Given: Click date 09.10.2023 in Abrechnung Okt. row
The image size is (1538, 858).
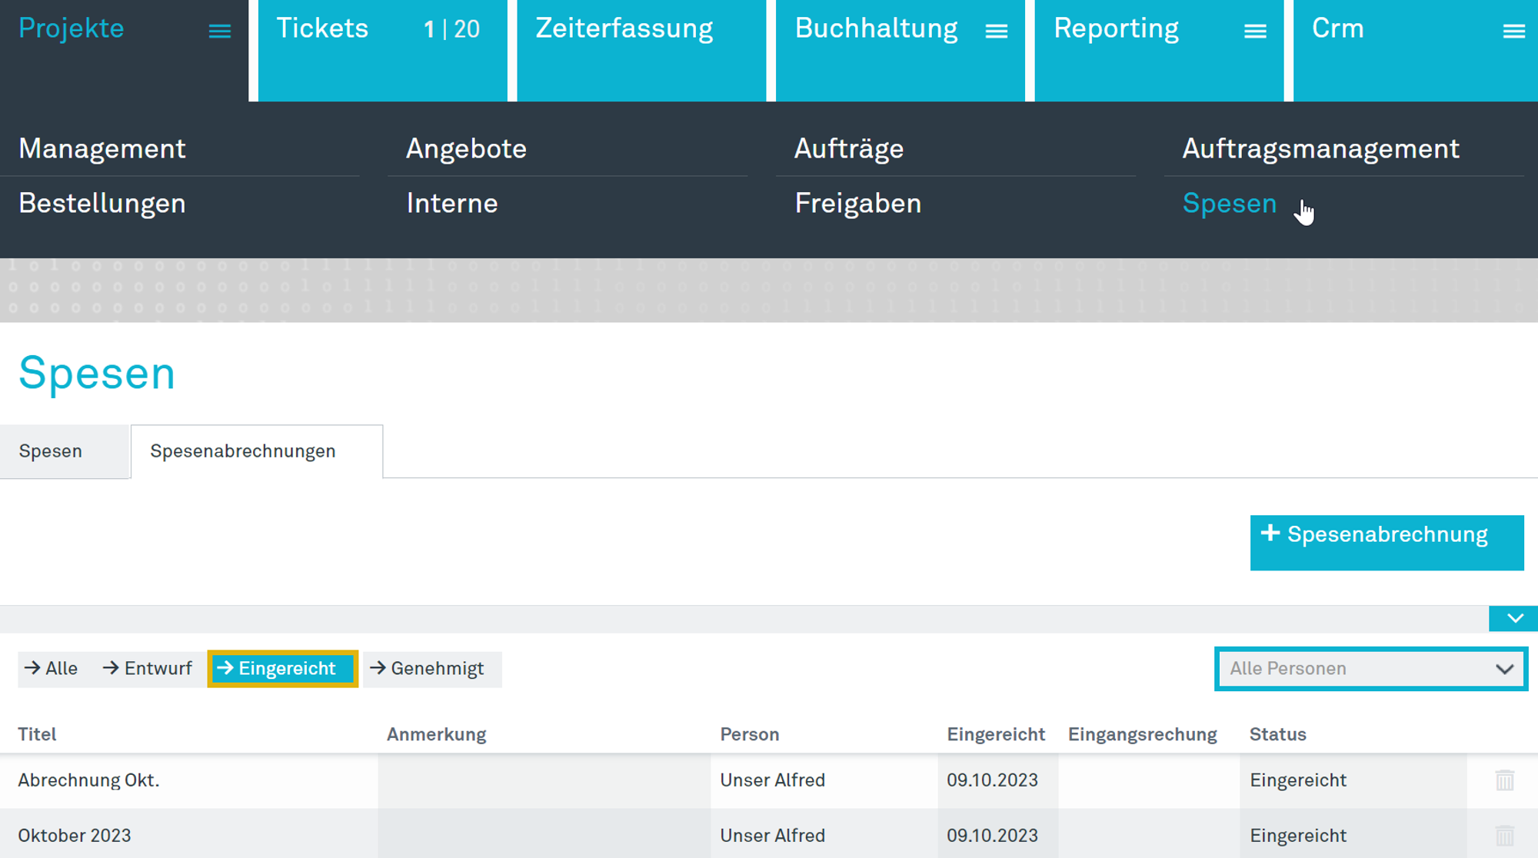Looking at the screenshot, I should click(x=992, y=780).
